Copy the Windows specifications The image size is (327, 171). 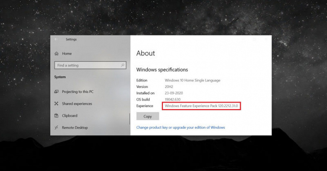tap(148, 116)
